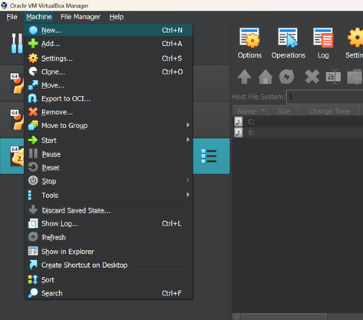This screenshot has height=320, width=363.
Task: Choose Export to OCI... entry
Action: point(108,98)
